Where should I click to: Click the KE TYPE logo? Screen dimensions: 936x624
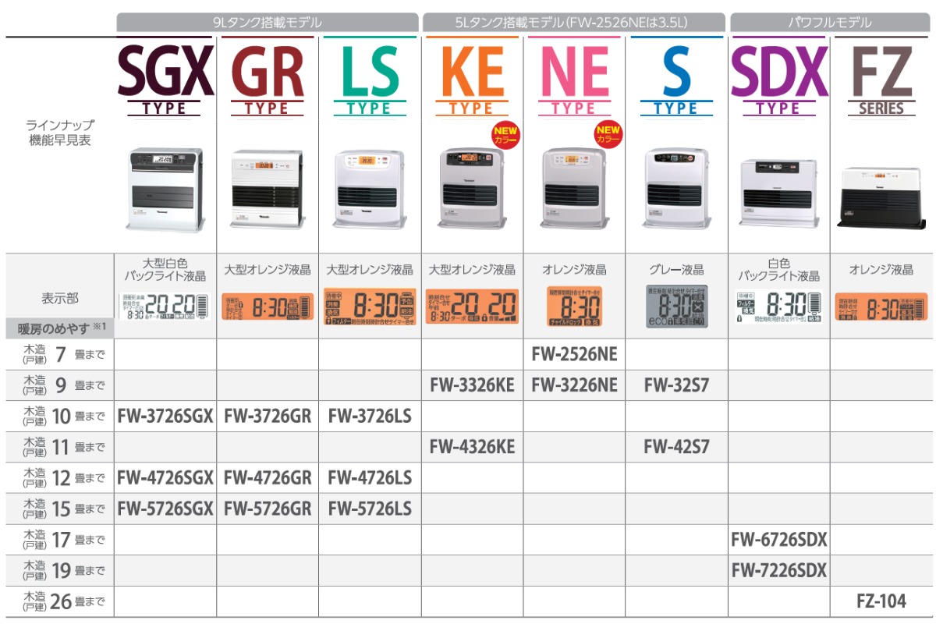click(x=471, y=80)
